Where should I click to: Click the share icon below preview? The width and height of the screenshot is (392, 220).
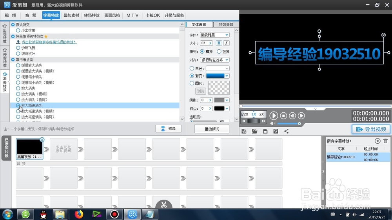tap(287, 131)
